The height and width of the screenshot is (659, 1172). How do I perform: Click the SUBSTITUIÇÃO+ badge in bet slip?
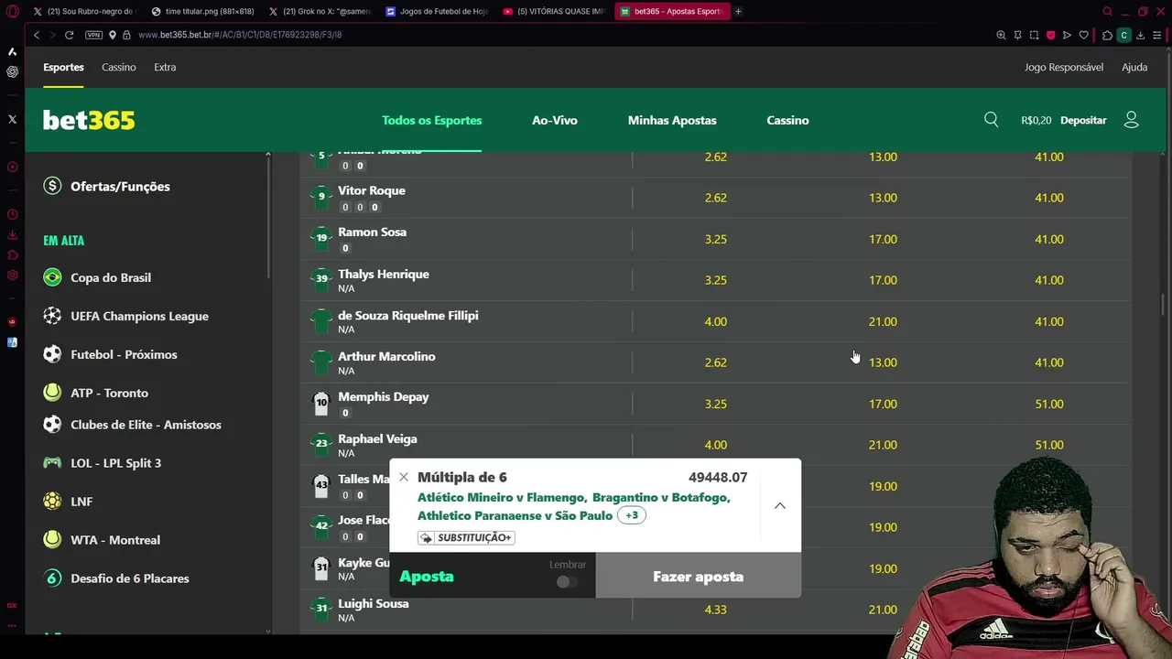point(466,537)
